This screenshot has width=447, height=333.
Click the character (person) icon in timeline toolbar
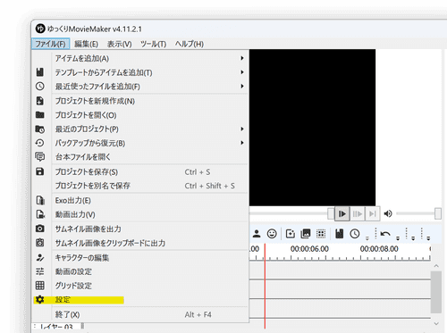(x=257, y=234)
